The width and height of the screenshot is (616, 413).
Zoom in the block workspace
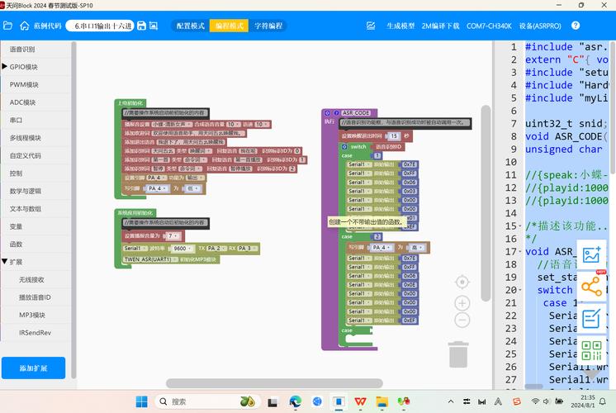pyautogui.click(x=462, y=303)
